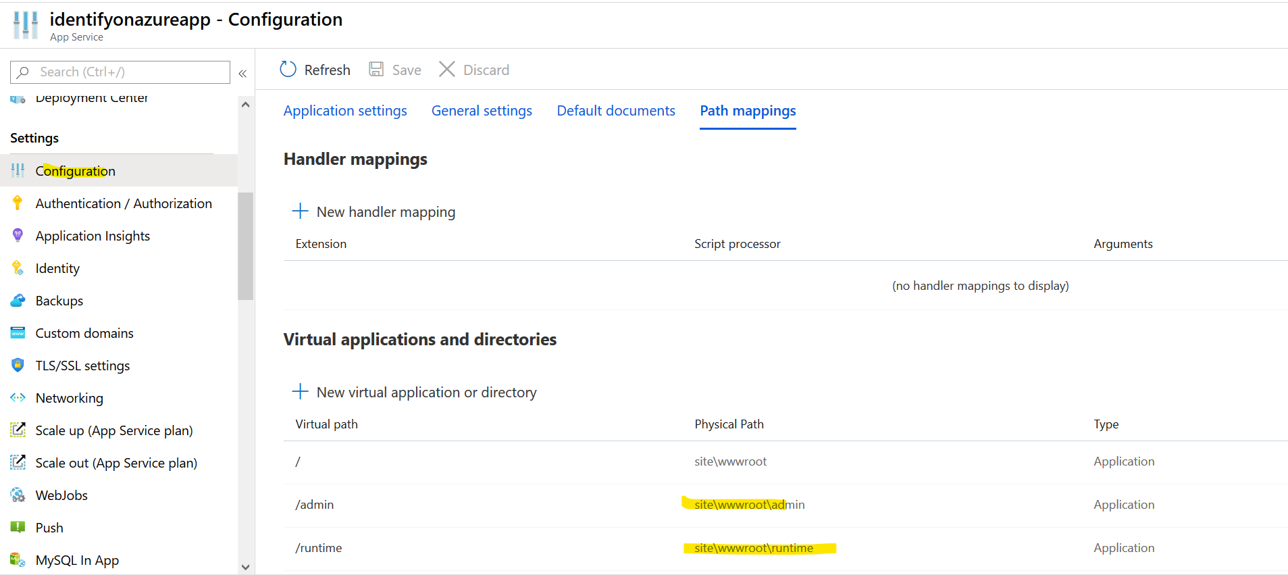Screen dimensions: 1288x575
Task: Click Extension column header
Action: pyautogui.click(x=321, y=244)
